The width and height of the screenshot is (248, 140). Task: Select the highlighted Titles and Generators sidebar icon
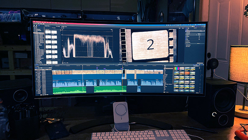point(39,25)
